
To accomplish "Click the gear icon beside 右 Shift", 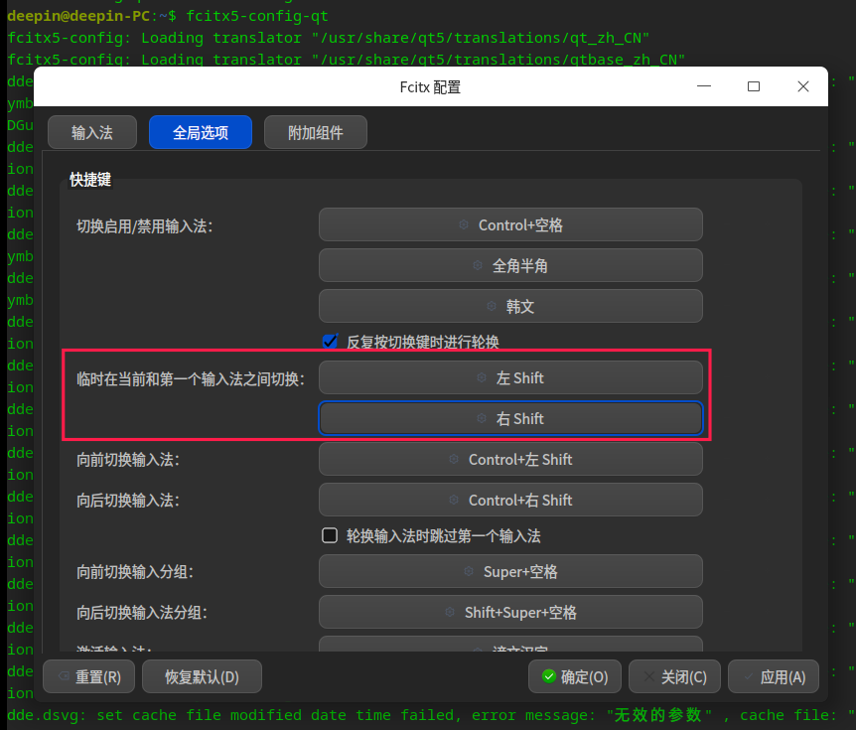I will tap(482, 418).
